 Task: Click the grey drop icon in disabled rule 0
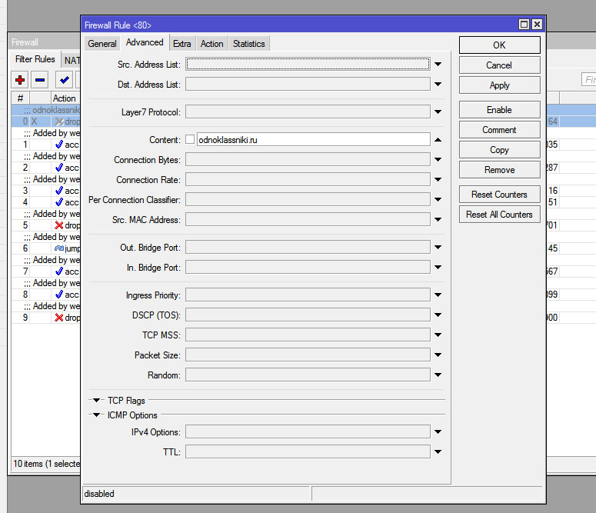pyautogui.click(x=59, y=122)
